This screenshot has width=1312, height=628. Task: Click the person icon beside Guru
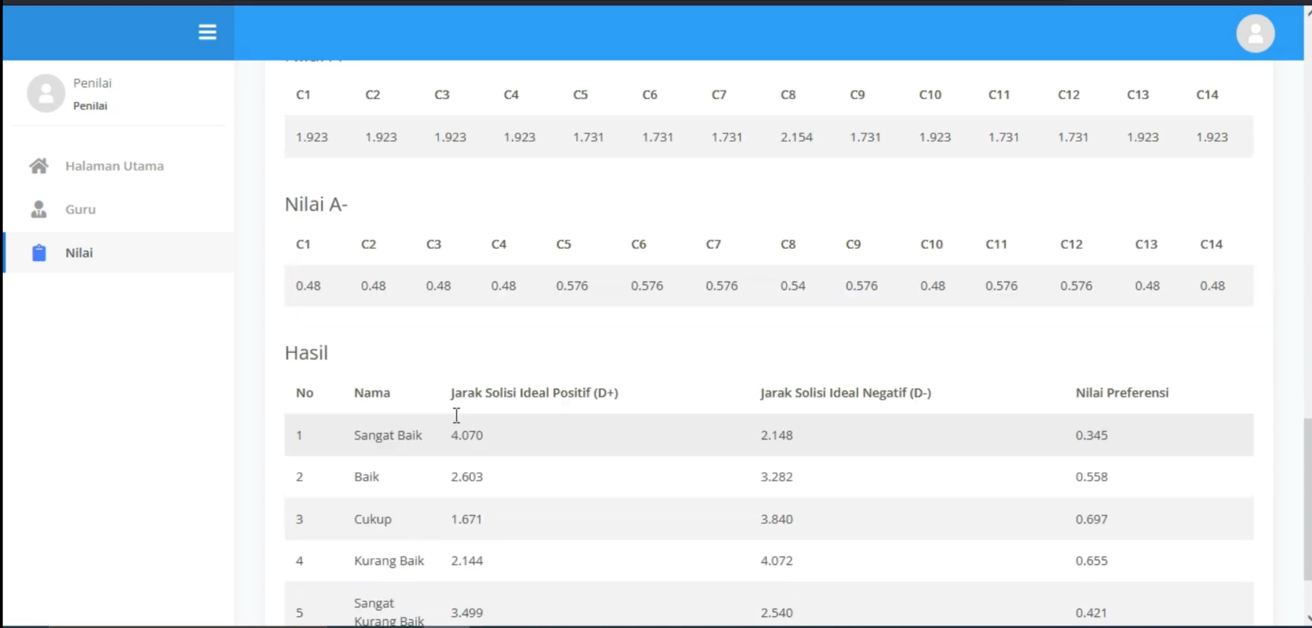point(39,209)
